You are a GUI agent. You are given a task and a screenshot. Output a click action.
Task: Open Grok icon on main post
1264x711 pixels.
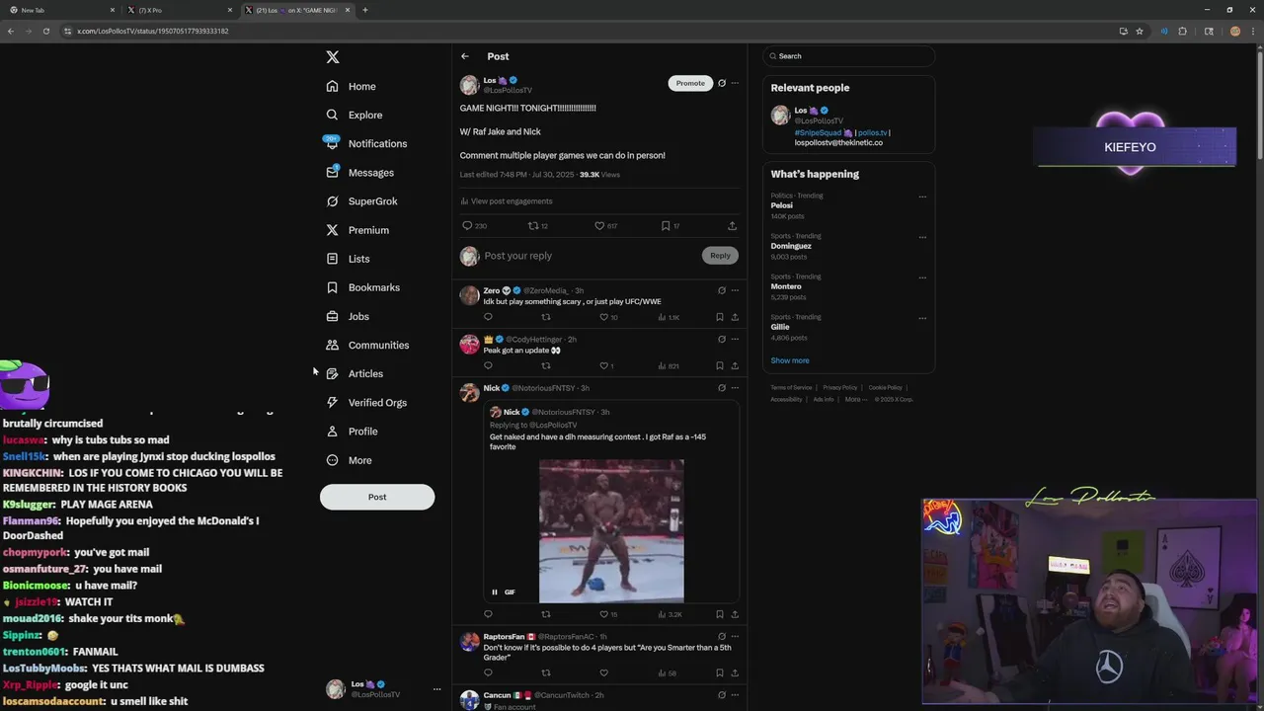click(x=722, y=83)
